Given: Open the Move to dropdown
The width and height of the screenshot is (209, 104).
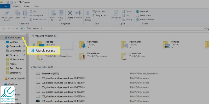Looking at the screenshot, I should click(53, 16).
